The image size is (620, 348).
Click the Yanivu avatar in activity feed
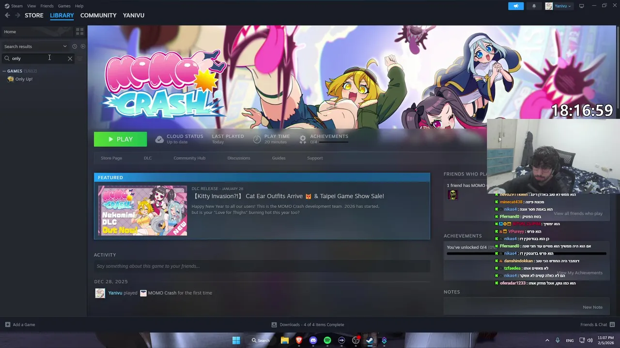click(x=100, y=293)
